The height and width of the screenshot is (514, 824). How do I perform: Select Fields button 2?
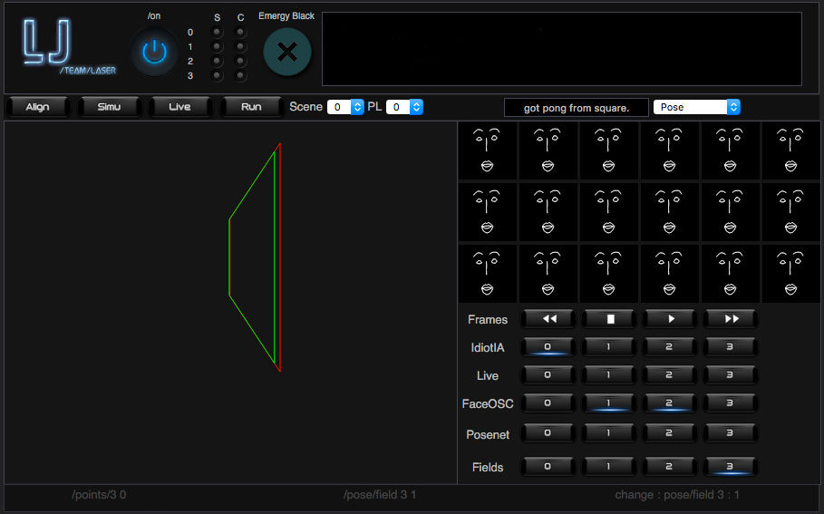pyautogui.click(x=670, y=467)
